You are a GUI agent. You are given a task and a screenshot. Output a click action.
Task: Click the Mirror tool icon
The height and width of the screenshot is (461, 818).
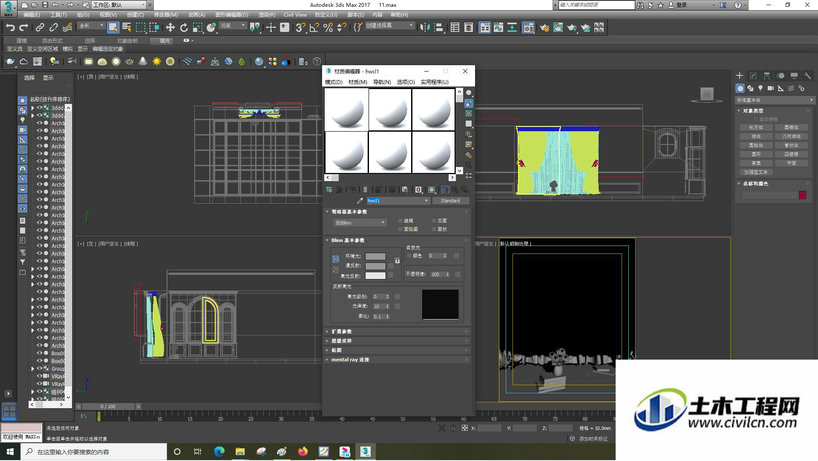424,28
